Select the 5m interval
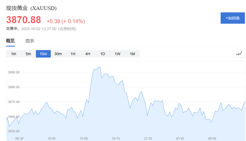The width and height of the screenshot is (246, 141). coord(28,54)
